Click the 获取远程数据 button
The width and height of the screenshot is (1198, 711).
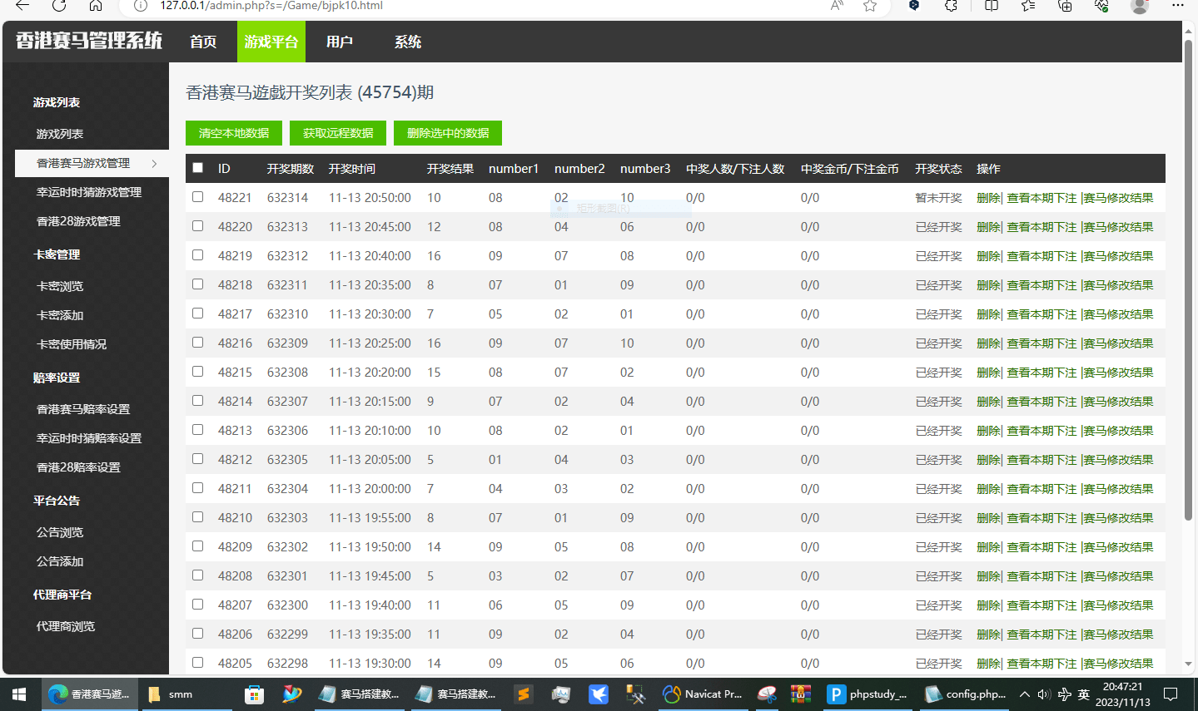tap(338, 133)
